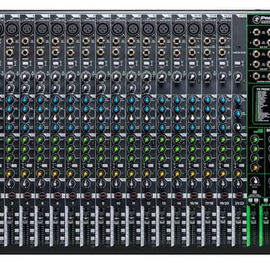270x270 pixels.
Task: Click the channel 5 gain knob
Action: pyautogui.click(x=40, y=77)
